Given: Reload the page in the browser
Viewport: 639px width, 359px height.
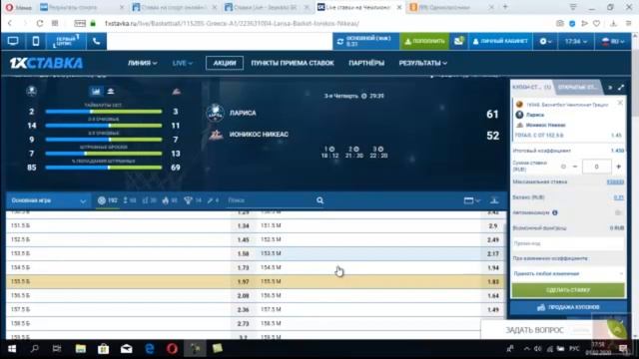Looking at the screenshot, I should [40, 23].
